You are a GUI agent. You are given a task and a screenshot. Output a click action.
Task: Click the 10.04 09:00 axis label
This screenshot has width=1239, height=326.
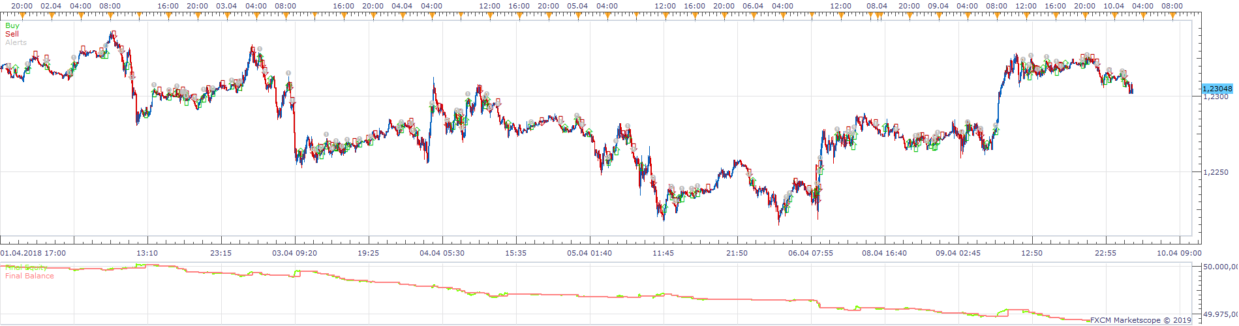(x=1178, y=253)
